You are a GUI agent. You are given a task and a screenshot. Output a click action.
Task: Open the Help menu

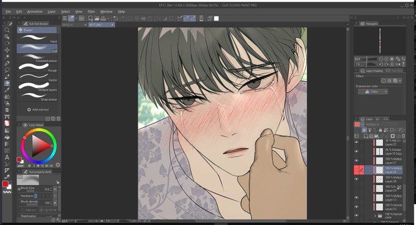[121, 12]
